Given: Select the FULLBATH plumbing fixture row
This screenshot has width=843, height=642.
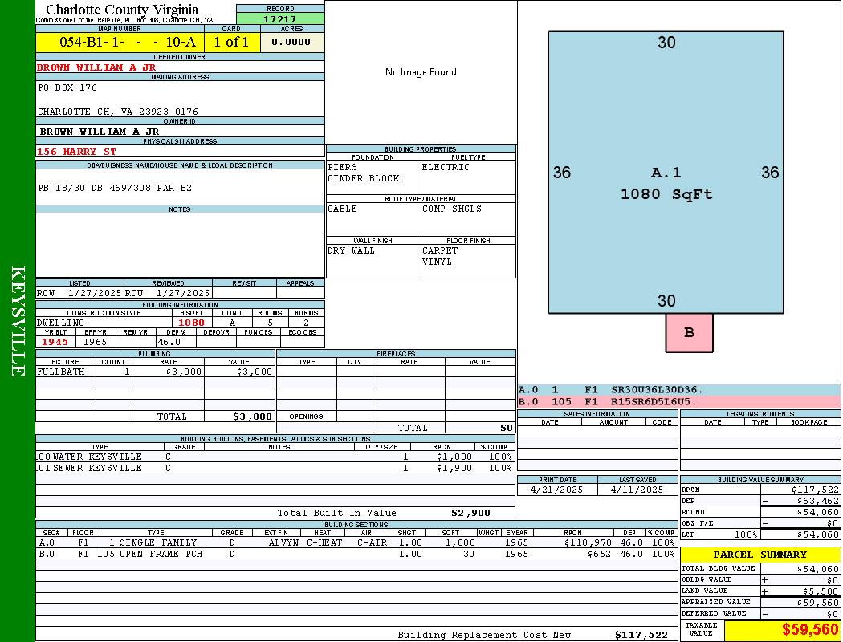Looking at the screenshot, I should pos(155,372).
